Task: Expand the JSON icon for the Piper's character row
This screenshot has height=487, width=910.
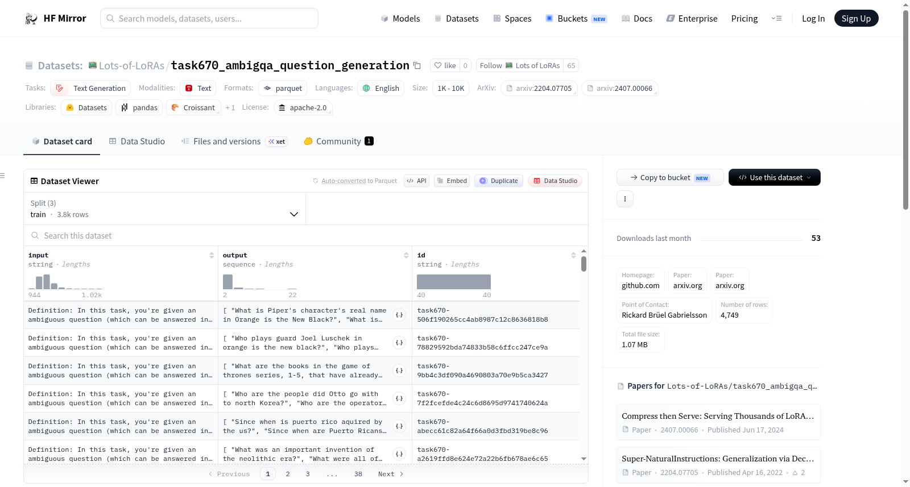Action: click(399, 315)
